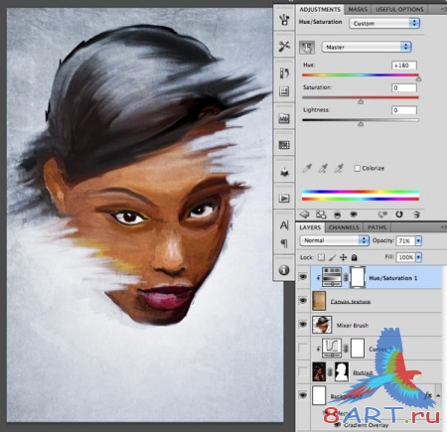Click the Opacity percentage field
Viewport: 447px width, 432px height.
click(x=405, y=240)
